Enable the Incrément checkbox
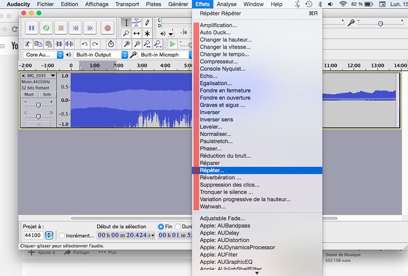 62,235
